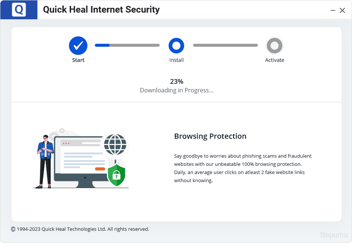Click the man holding phone illustration
This screenshot has width=352, height=243.
tap(45, 161)
